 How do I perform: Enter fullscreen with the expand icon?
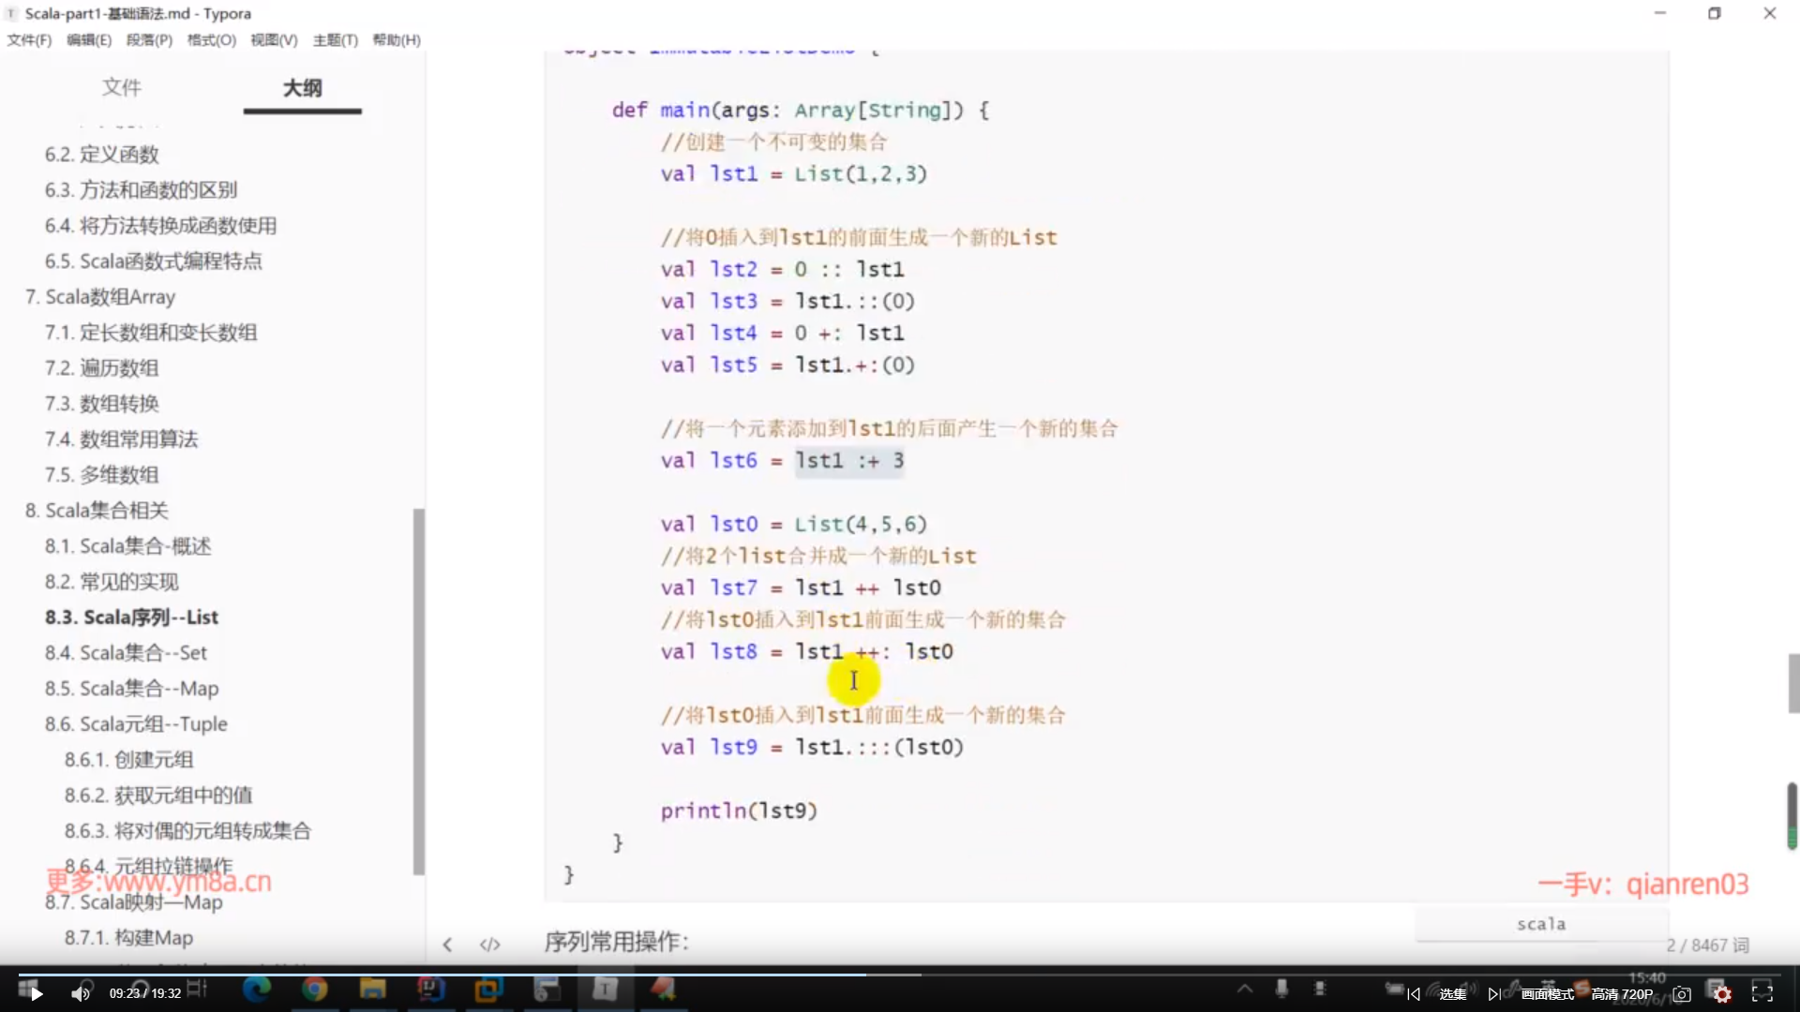pyautogui.click(x=1762, y=993)
